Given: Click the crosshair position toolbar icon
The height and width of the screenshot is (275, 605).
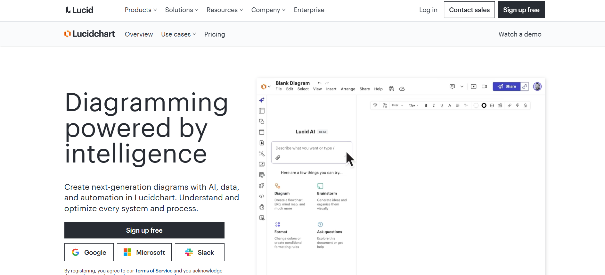Looking at the screenshot, I should tap(492, 105).
